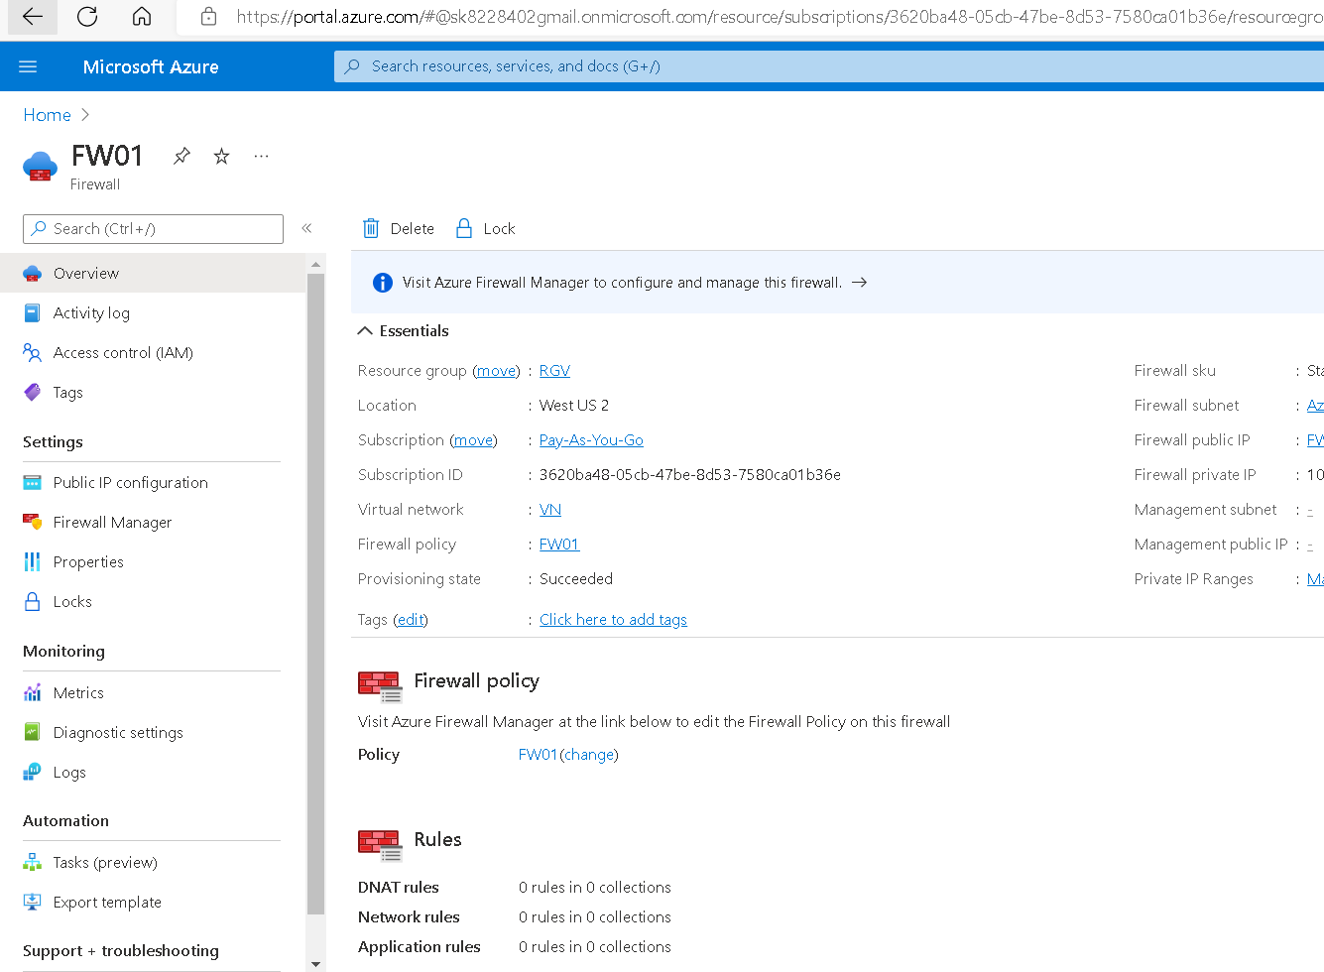This screenshot has height=972, width=1324.
Task: Click DNAT rules '0 rules in 0 collections'
Action: (x=595, y=888)
